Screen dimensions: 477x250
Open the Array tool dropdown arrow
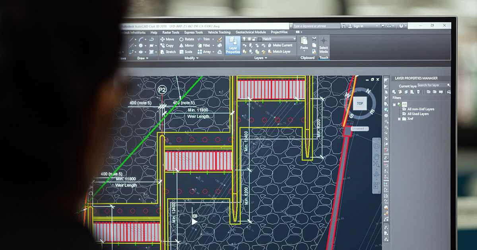point(213,52)
